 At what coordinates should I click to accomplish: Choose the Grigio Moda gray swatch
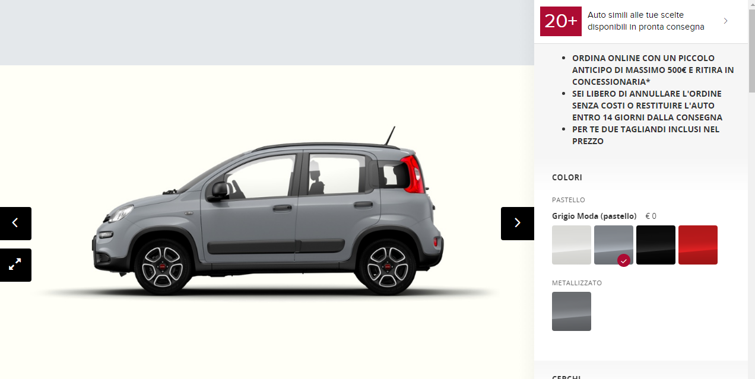614,245
